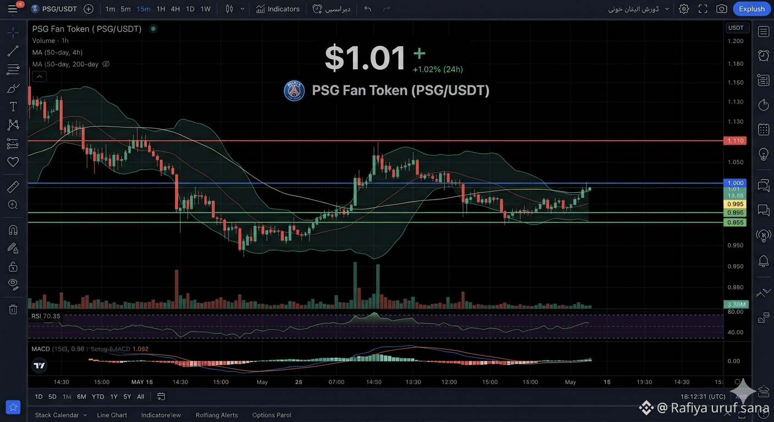Select the trend line drawing tool

click(x=13, y=51)
